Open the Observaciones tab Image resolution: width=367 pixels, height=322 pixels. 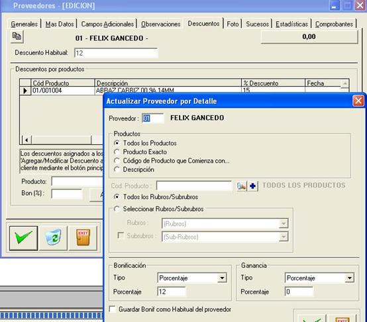160,24
